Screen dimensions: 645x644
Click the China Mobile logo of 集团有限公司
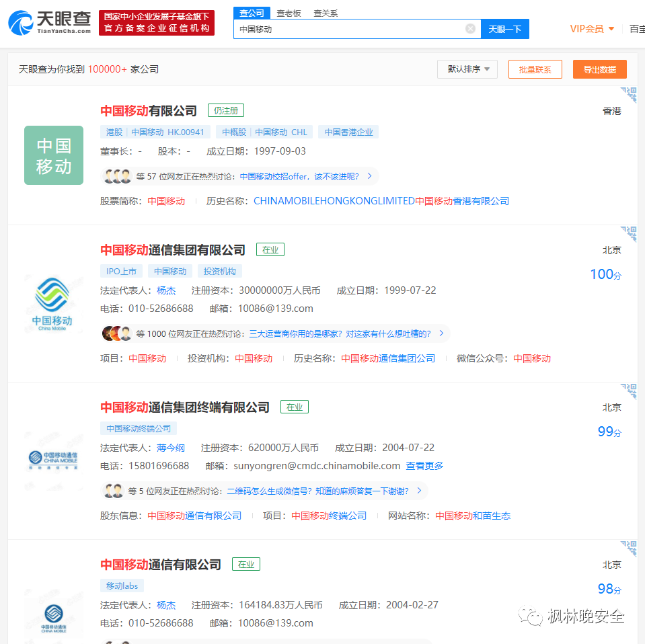pyautogui.click(x=53, y=305)
